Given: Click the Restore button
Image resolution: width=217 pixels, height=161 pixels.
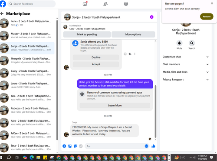Looking at the screenshot, I should (x=207, y=17).
